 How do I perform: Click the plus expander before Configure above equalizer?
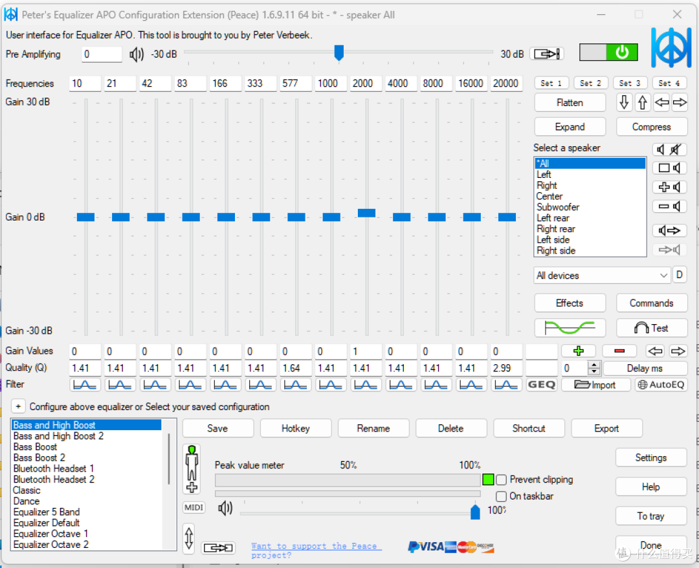(x=18, y=406)
